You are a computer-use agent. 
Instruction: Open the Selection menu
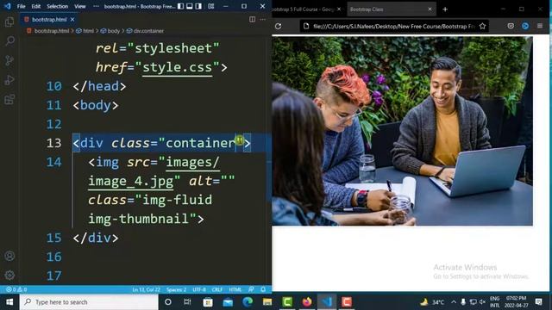click(58, 6)
